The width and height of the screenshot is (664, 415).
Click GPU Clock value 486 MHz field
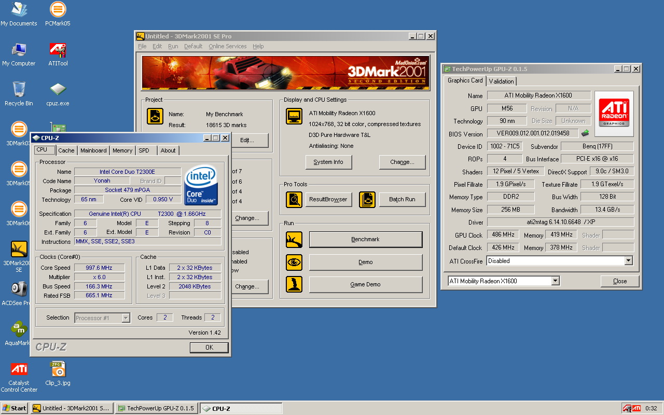click(503, 235)
